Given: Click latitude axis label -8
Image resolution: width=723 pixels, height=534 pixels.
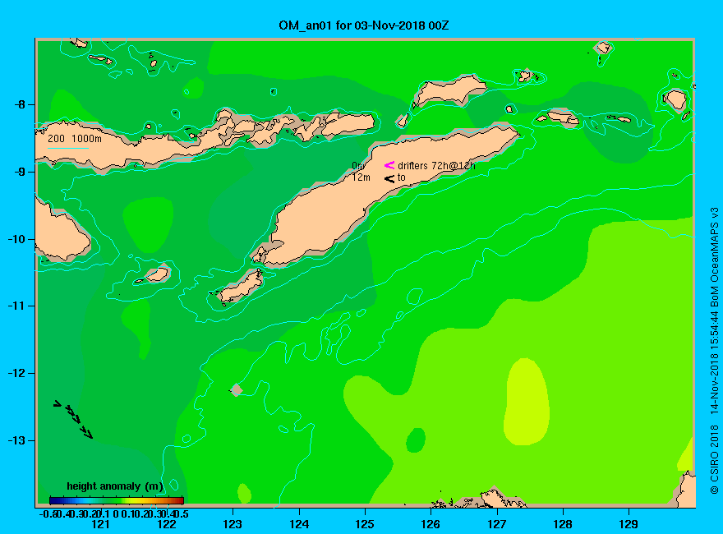Looking at the screenshot, I should tap(20, 104).
